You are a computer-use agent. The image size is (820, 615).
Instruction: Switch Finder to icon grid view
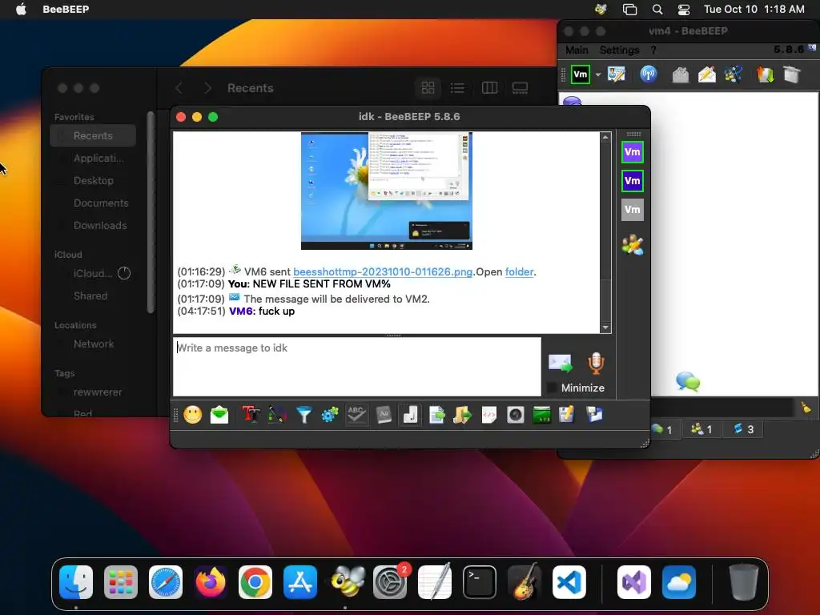pos(428,88)
